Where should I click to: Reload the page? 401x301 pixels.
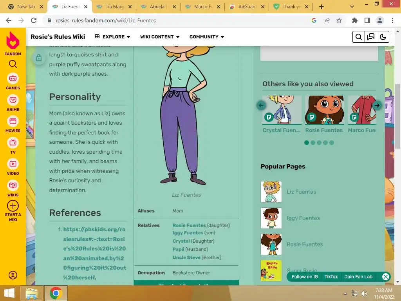[34, 20]
